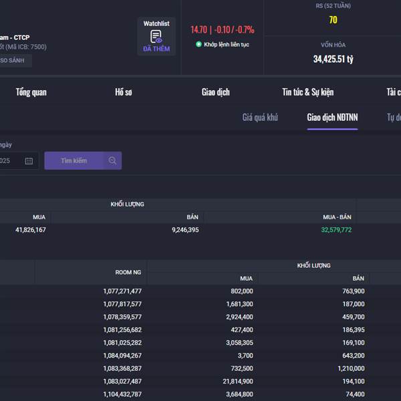Click the Tìm kiếm search button

[x=83, y=160]
